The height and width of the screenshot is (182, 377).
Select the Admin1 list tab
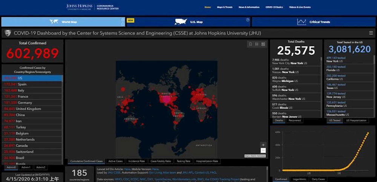click(x=27, y=167)
